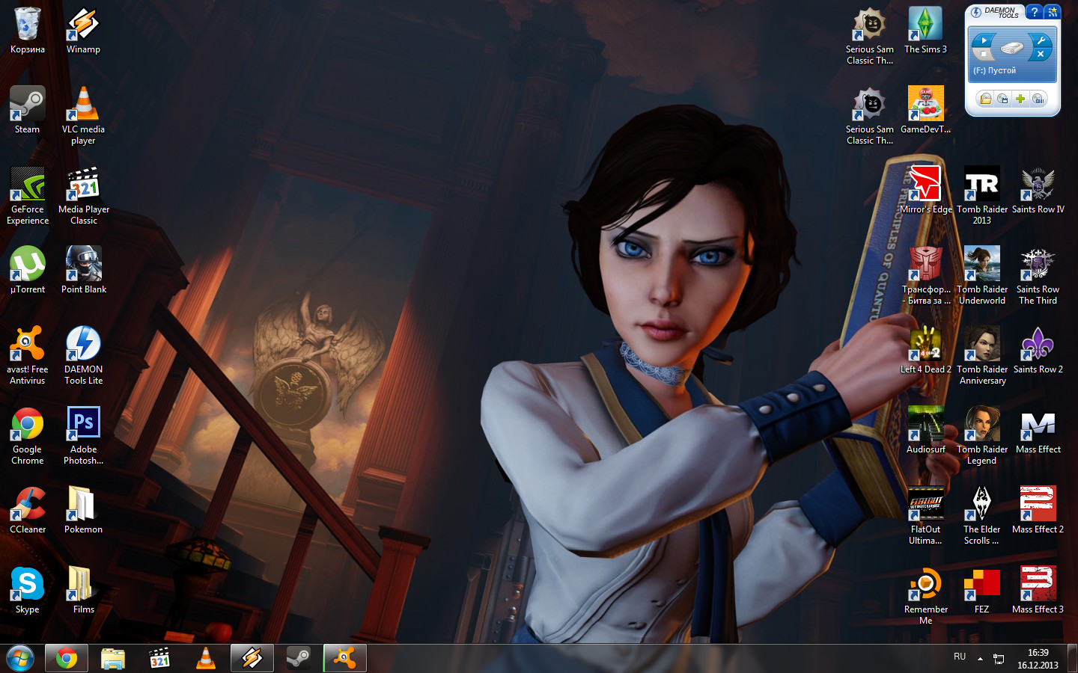Open VLC from the taskbar

[206, 658]
